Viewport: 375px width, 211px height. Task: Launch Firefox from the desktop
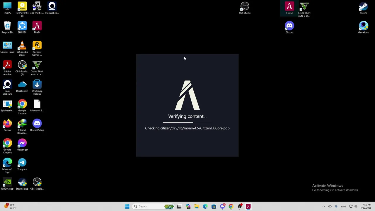(x=7, y=125)
